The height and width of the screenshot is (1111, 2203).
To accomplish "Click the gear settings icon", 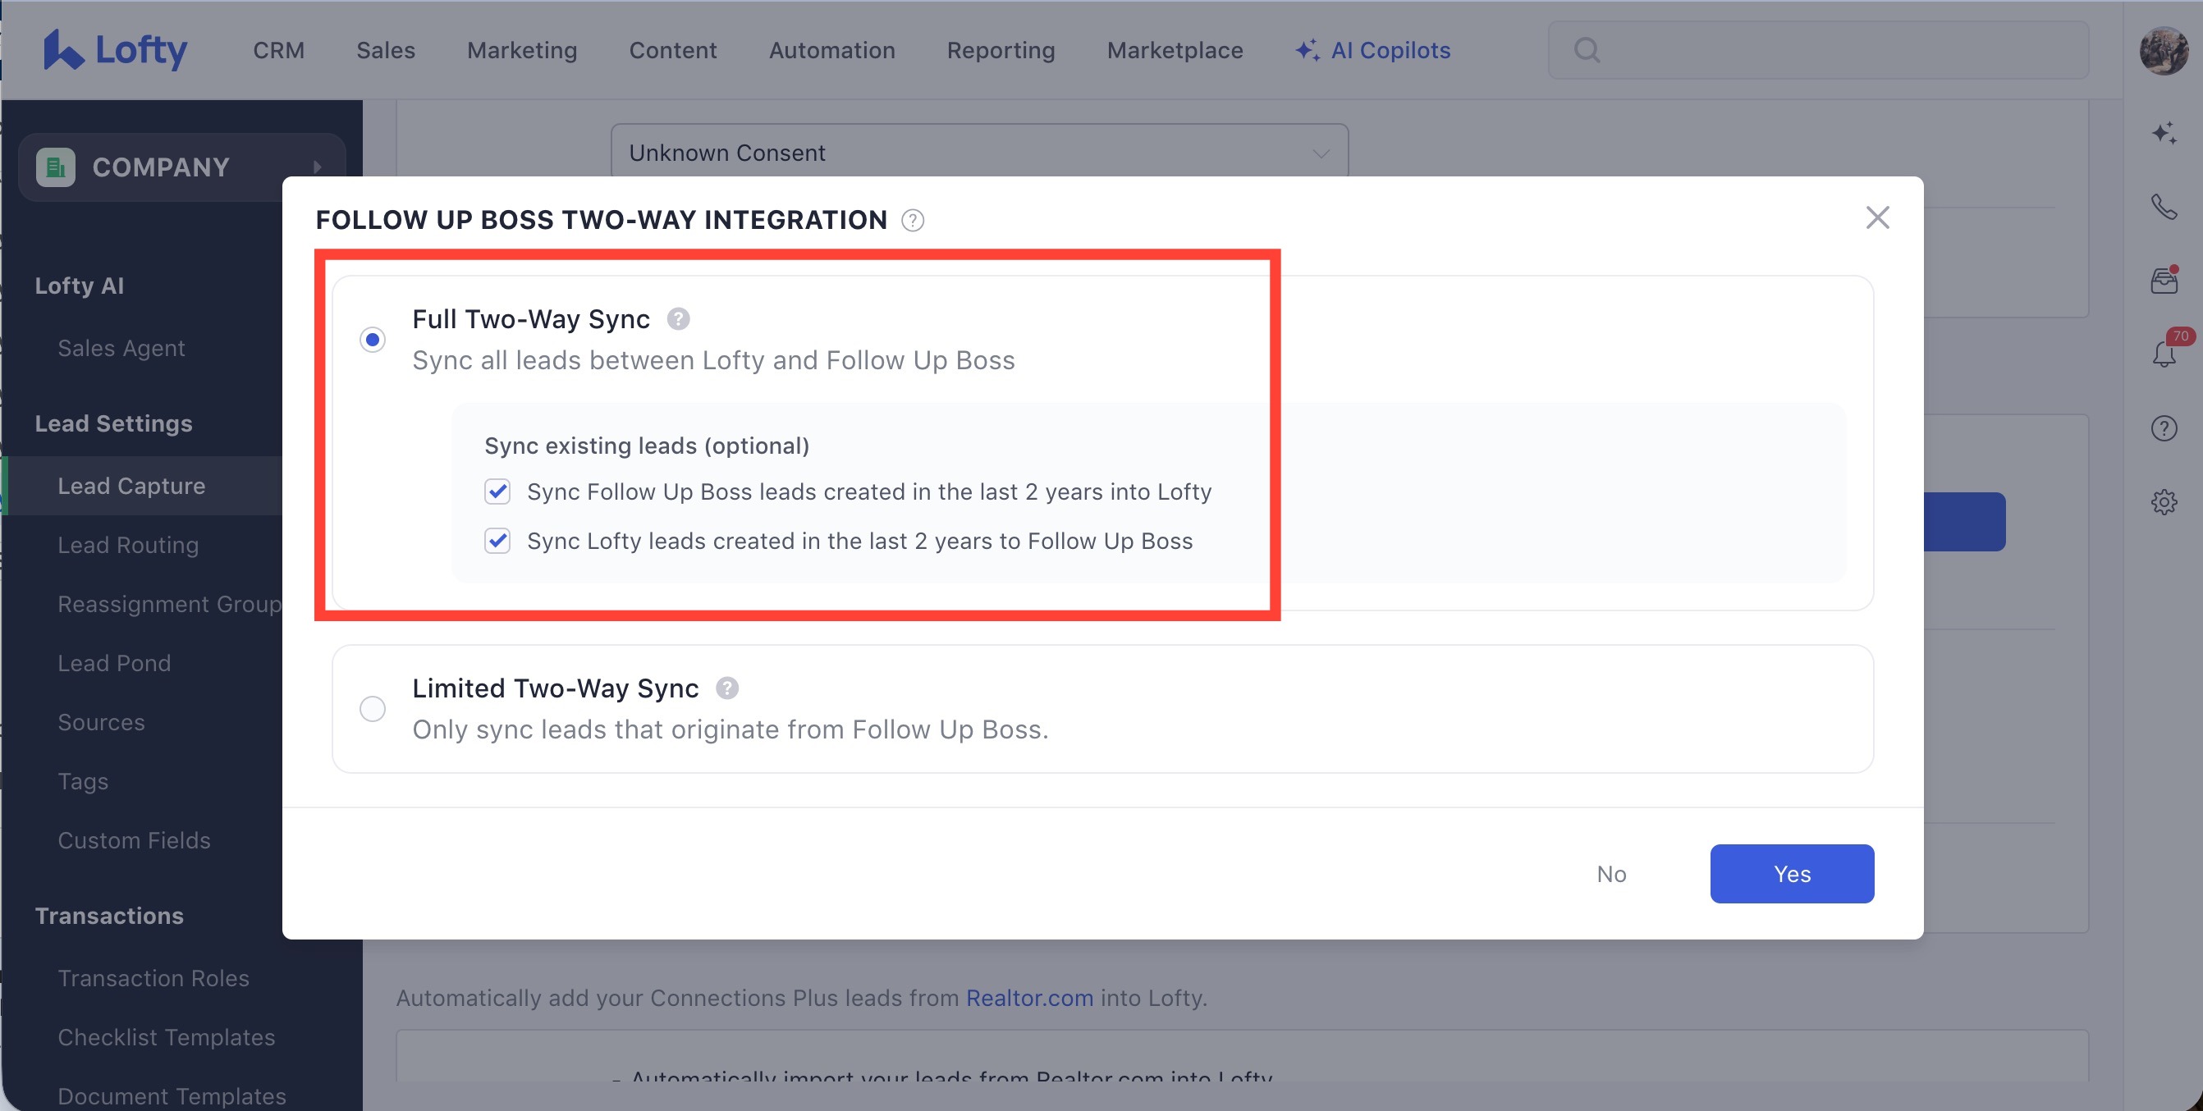I will 2164,501.
